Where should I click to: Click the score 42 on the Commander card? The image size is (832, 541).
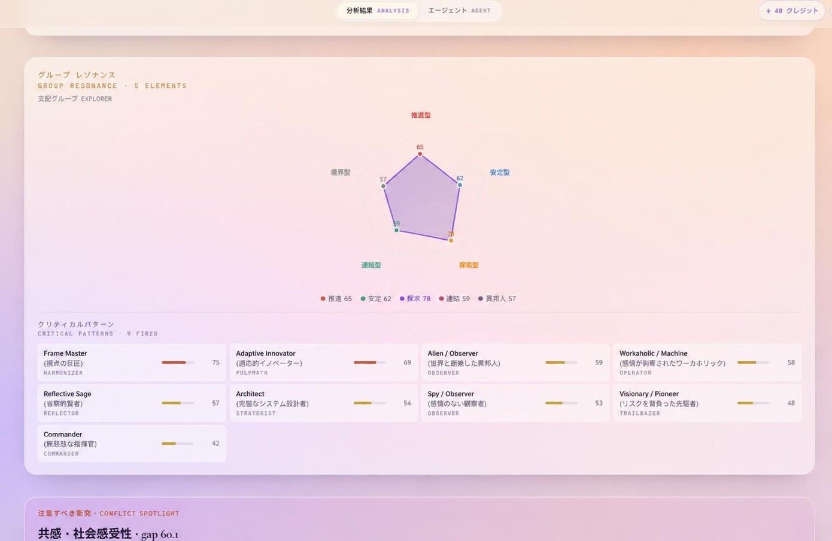[215, 444]
